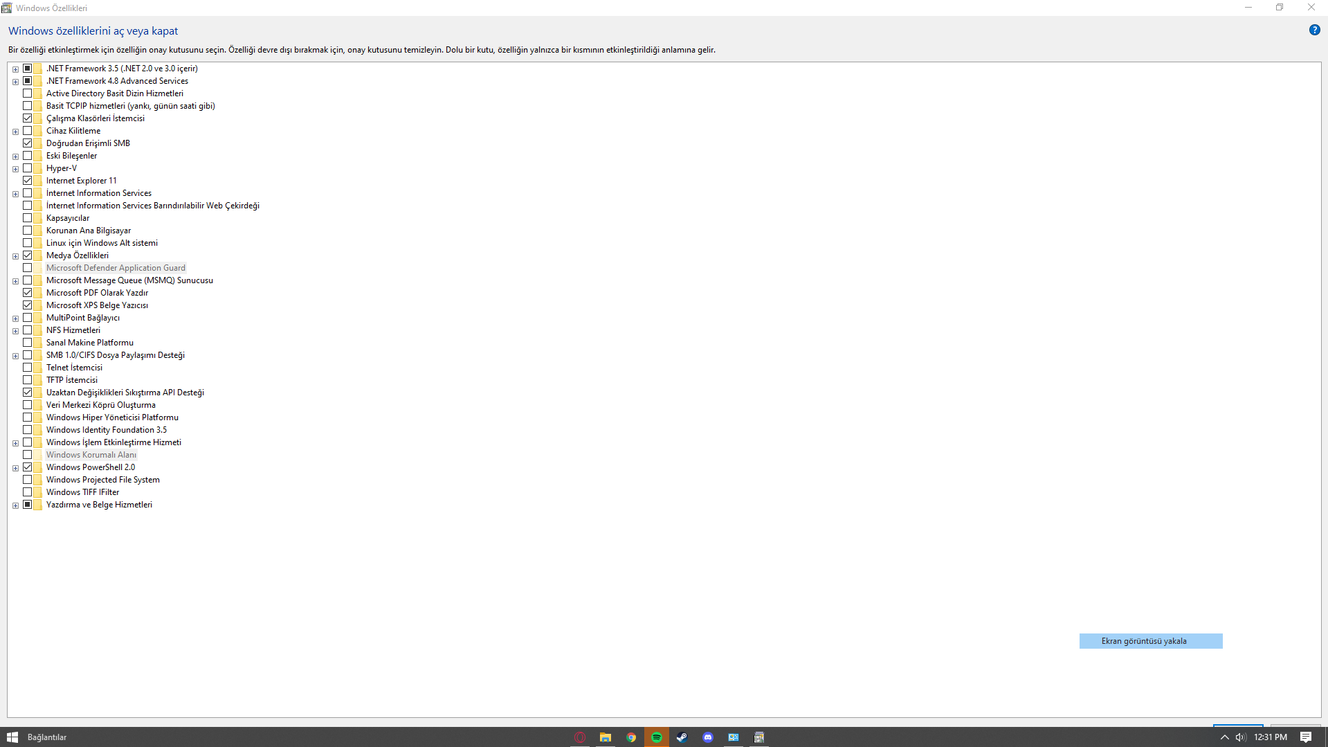Enable Linux için Windows Alt sistemi checkbox
Viewport: 1328px width, 747px height.
(28, 243)
